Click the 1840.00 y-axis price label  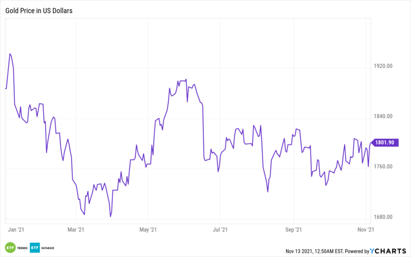[x=382, y=116]
